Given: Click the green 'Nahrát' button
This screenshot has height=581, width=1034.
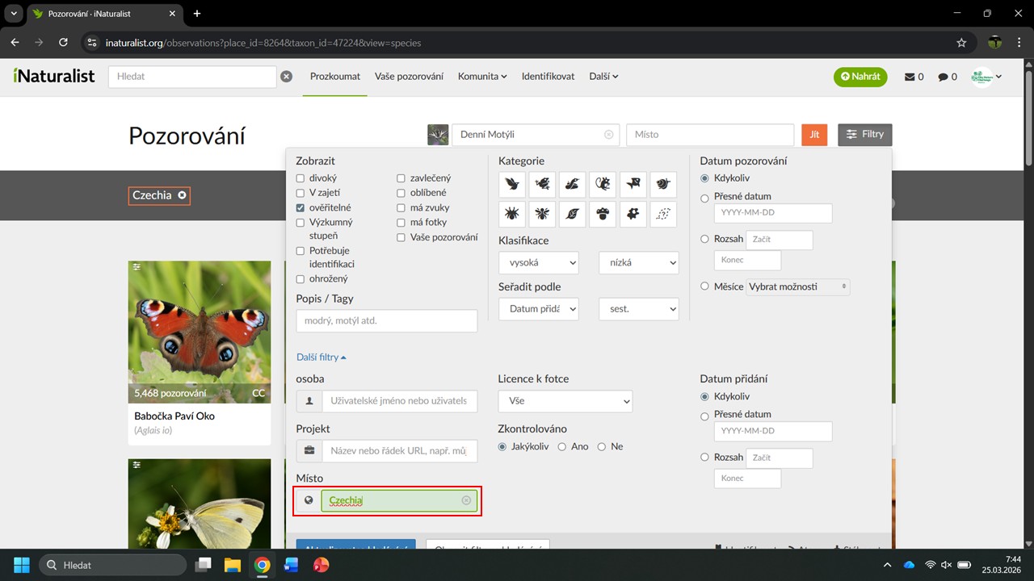Looking at the screenshot, I should tap(860, 77).
